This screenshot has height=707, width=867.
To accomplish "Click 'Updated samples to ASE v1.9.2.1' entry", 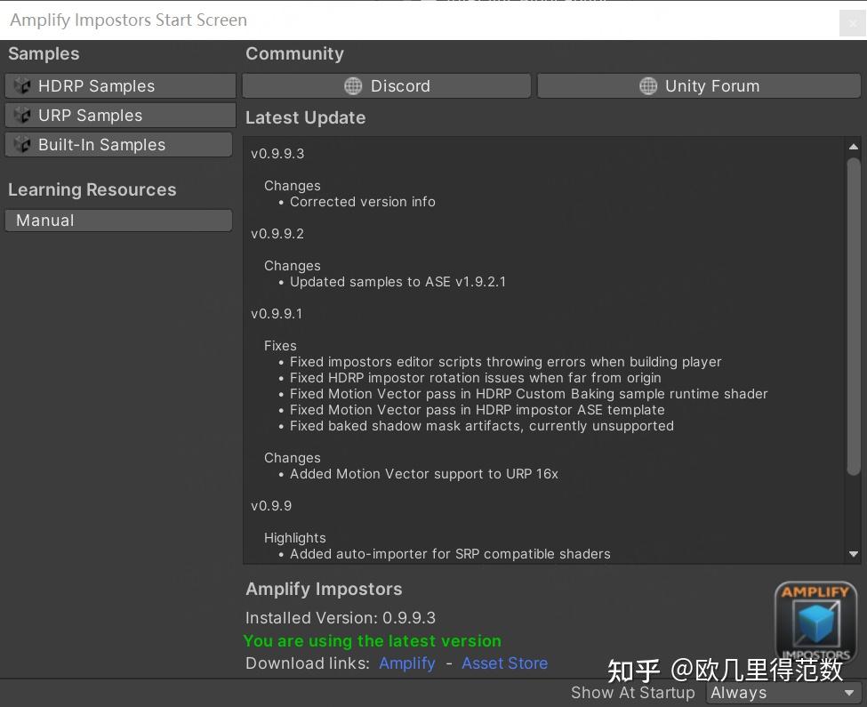I will pos(398,282).
